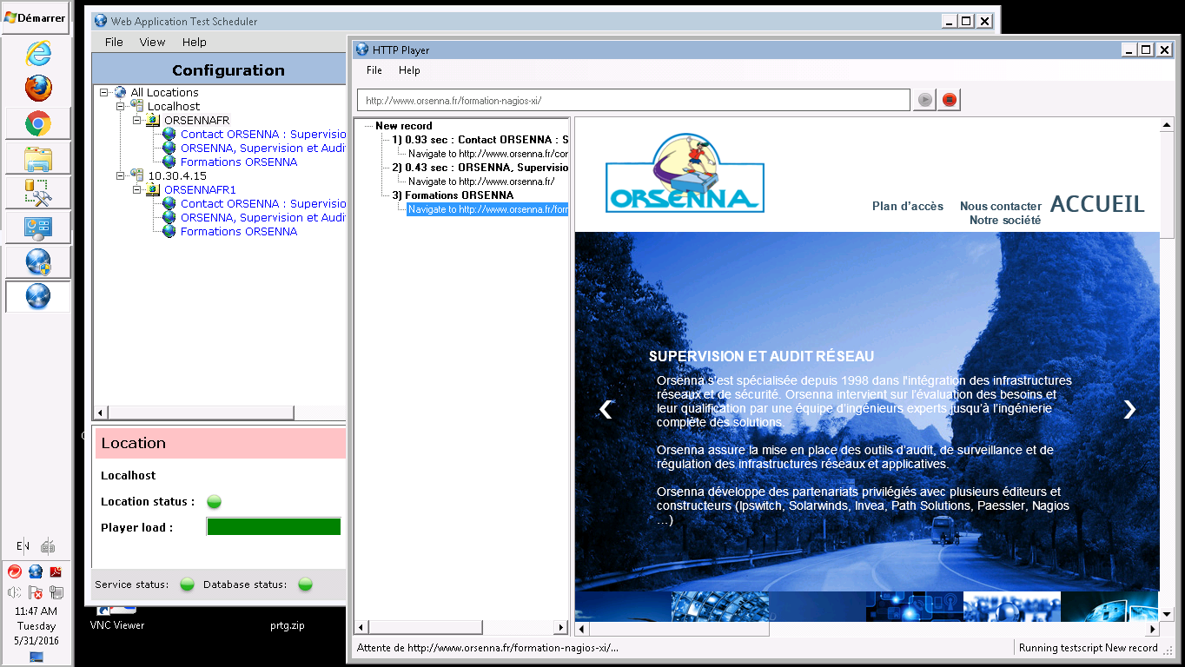Launch Firefox from the taskbar

[x=37, y=88]
